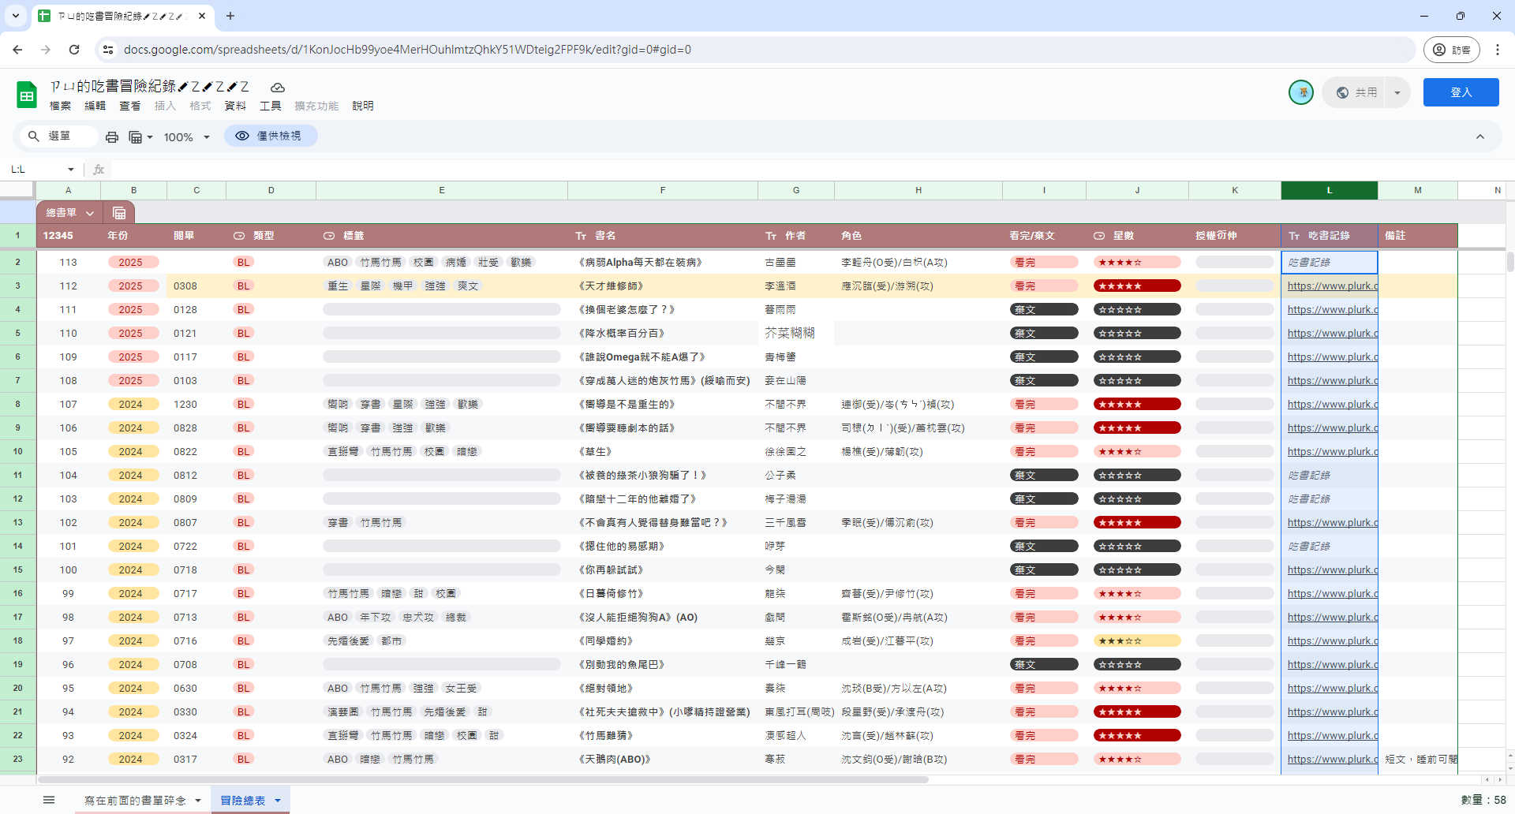Image resolution: width=1515 pixels, height=814 pixels.
Task: Switch to 寫在前面的書單碎念 sheet tab
Action: pos(135,800)
